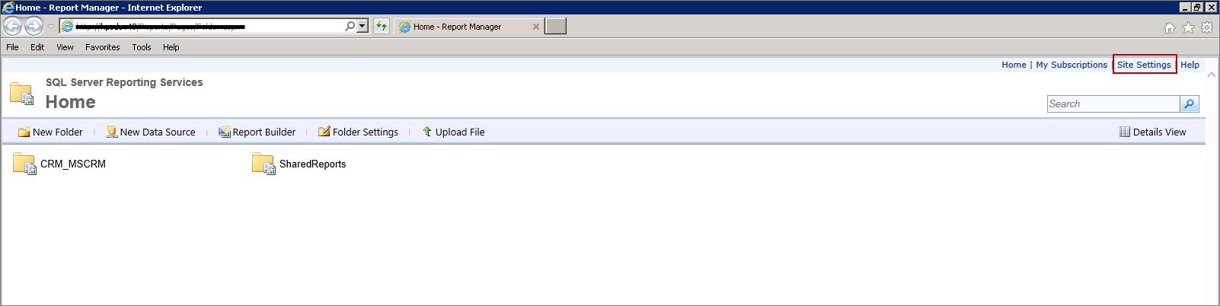Choose New Data Source toolbar label
Screen dimensions: 1220x306
point(158,132)
